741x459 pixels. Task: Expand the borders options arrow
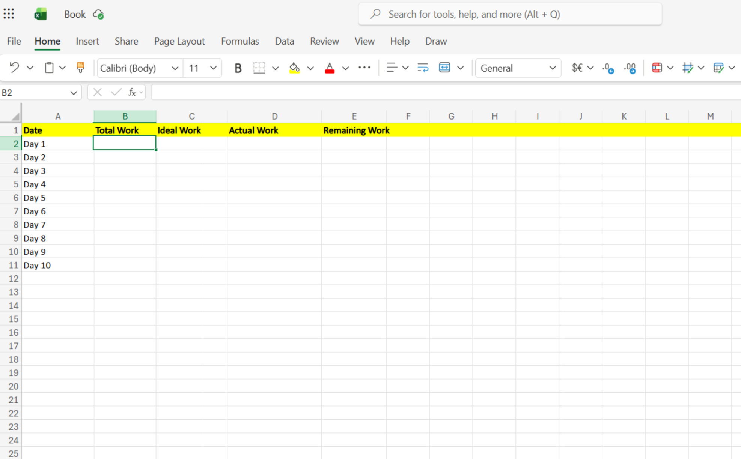point(275,68)
